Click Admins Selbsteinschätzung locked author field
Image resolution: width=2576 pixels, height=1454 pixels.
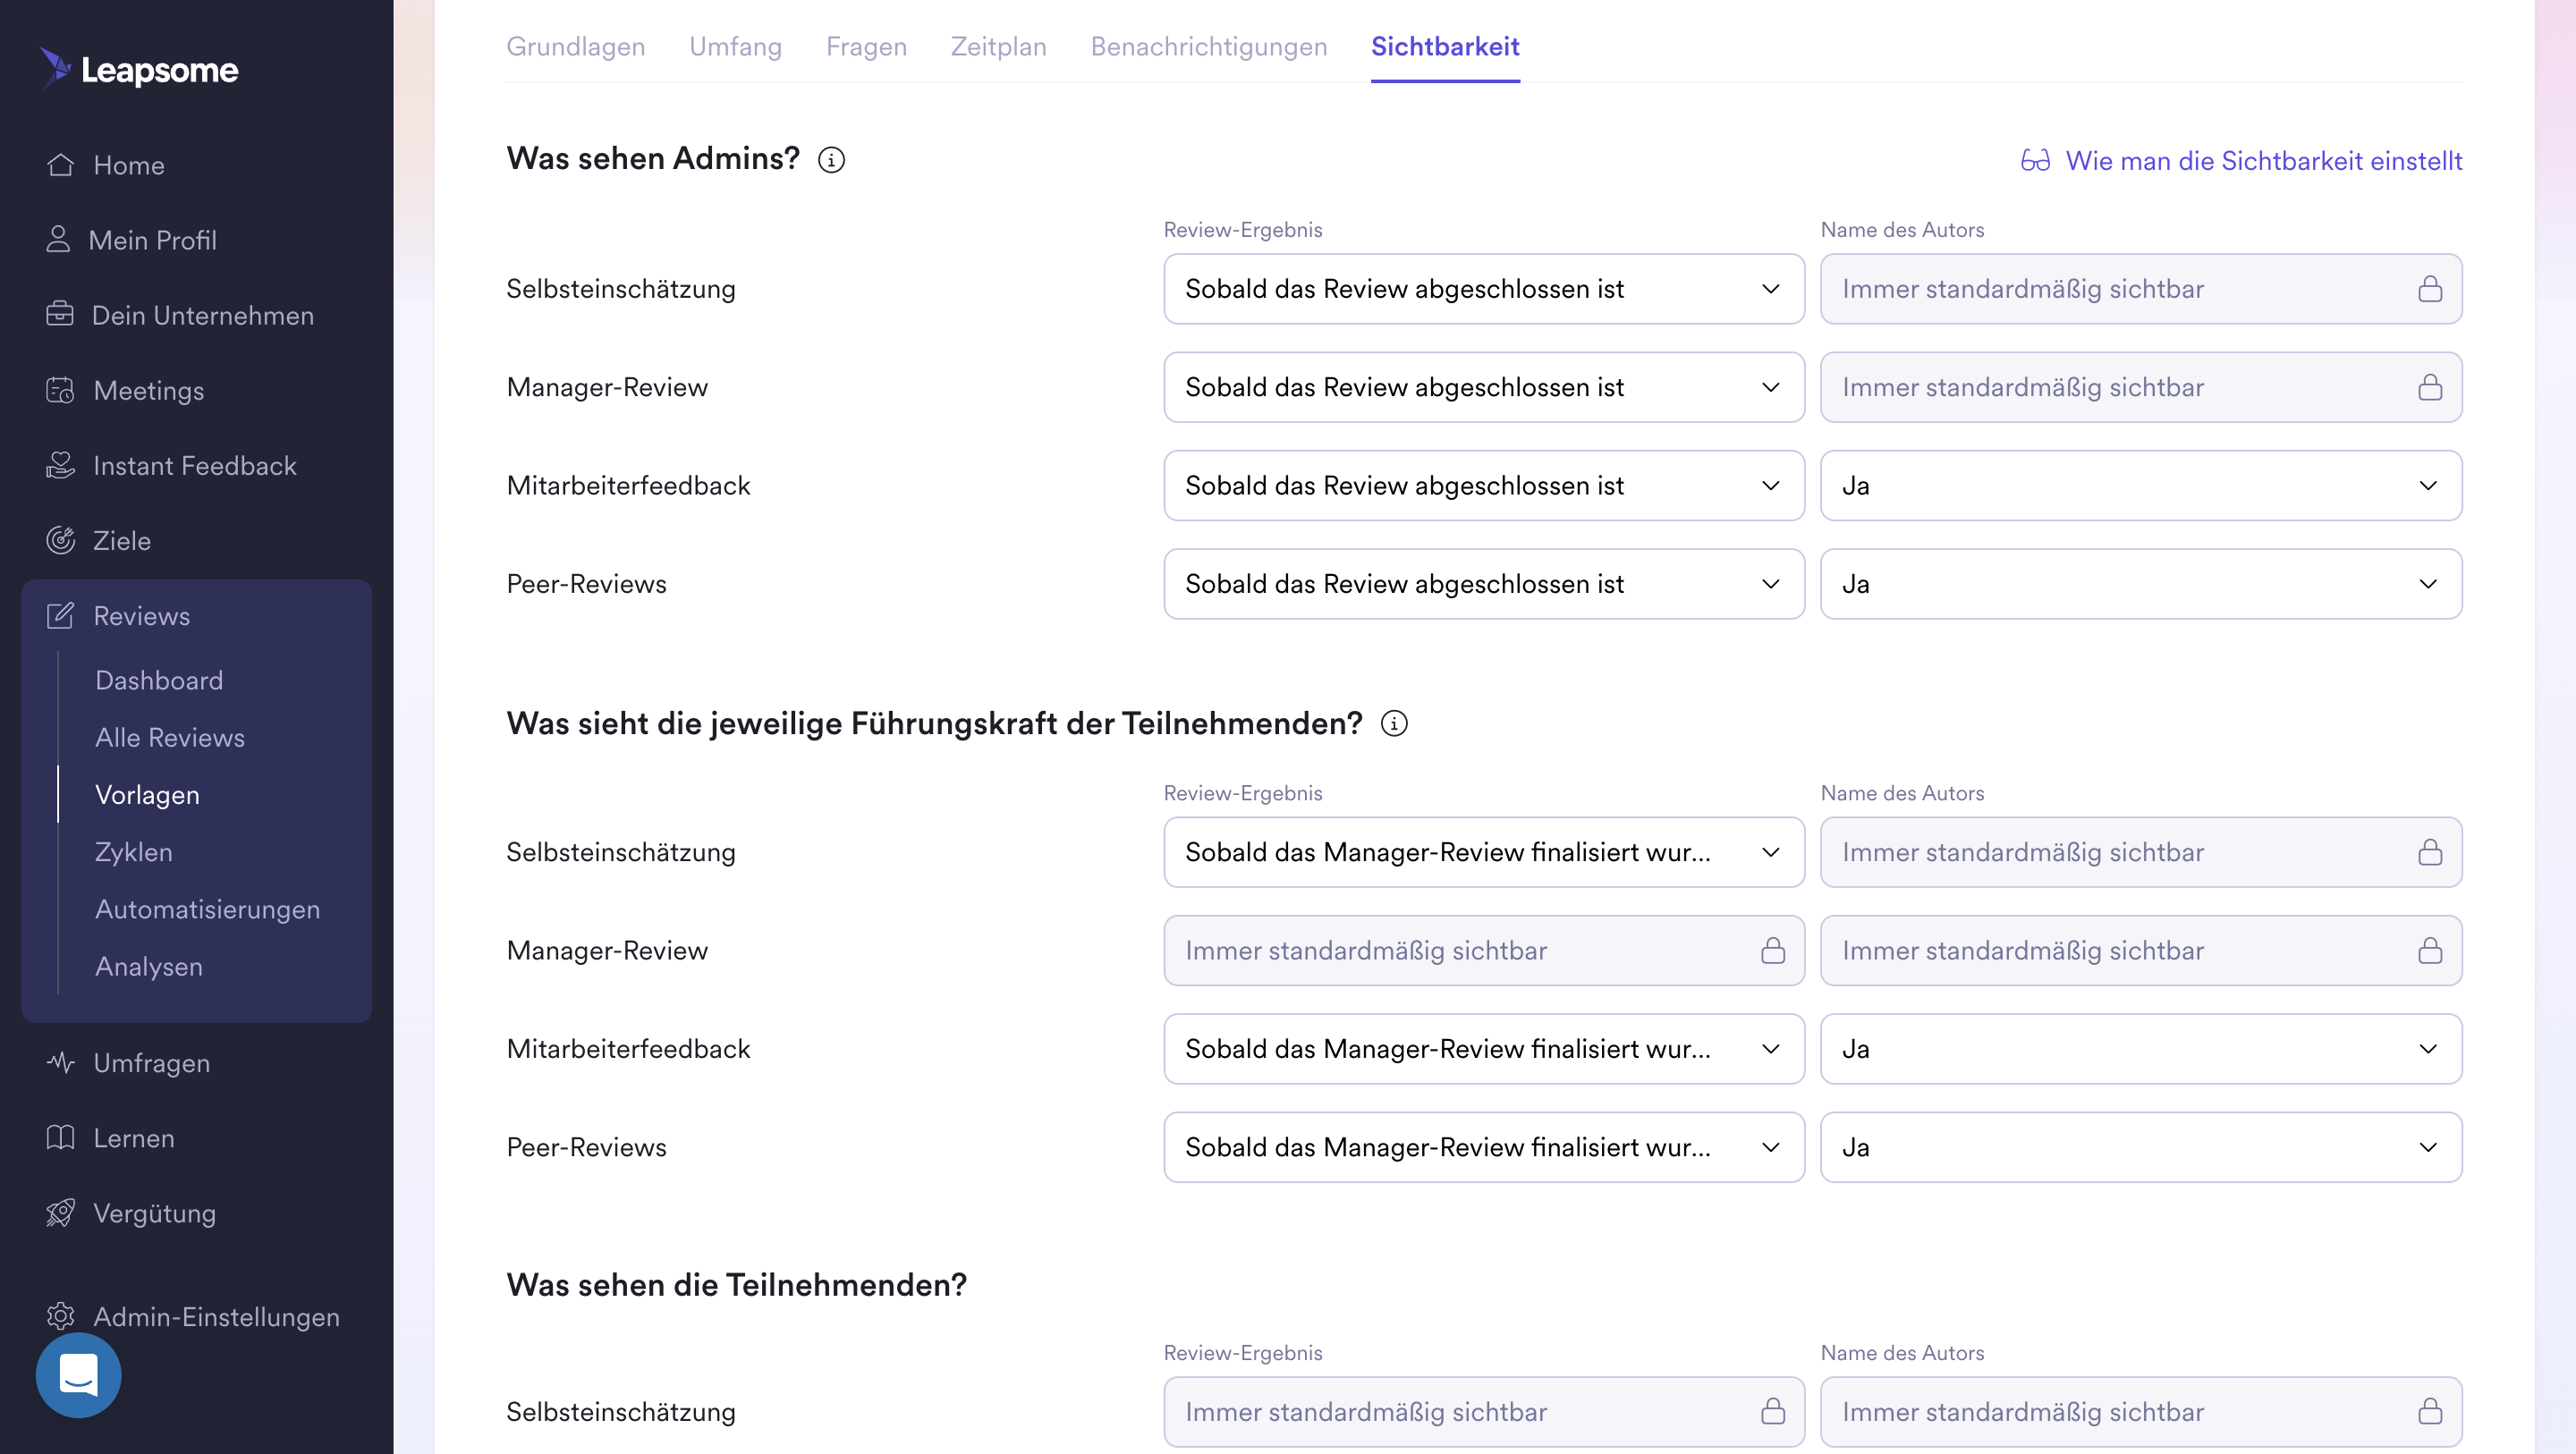pos(2141,289)
